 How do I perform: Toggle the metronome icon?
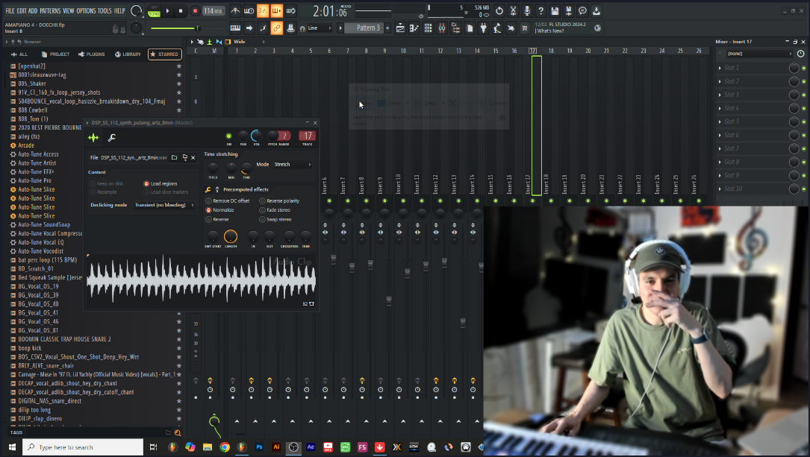(x=235, y=11)
